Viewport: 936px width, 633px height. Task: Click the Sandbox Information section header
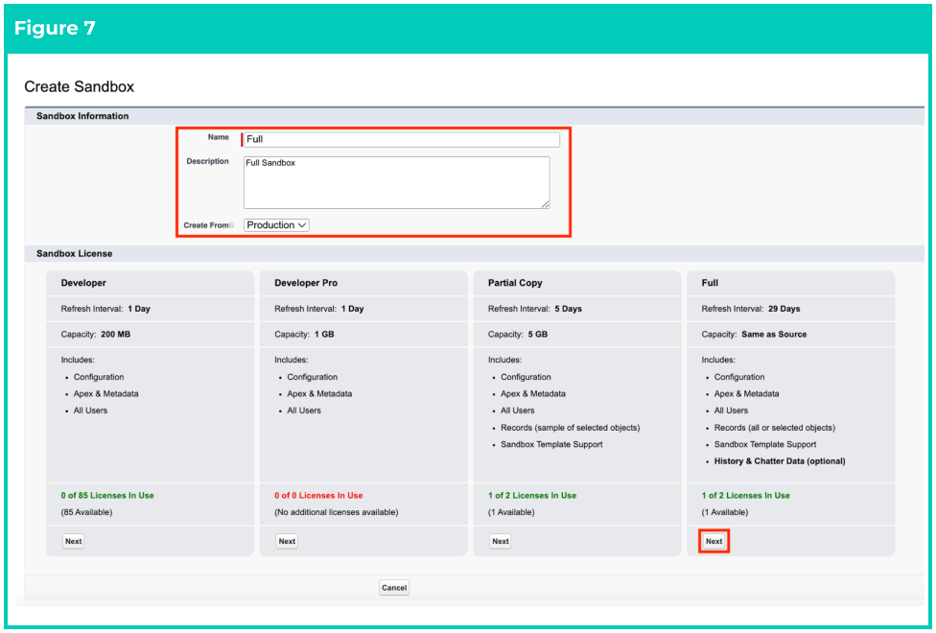coord(82,116)
